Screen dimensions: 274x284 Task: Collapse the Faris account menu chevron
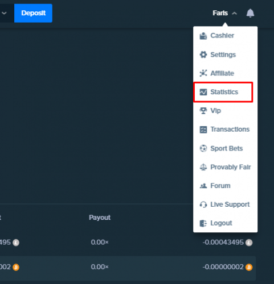click(235, 13)
